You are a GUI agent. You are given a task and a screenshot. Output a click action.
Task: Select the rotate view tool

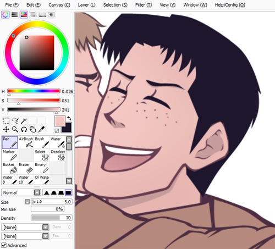(x=24, y=129)
